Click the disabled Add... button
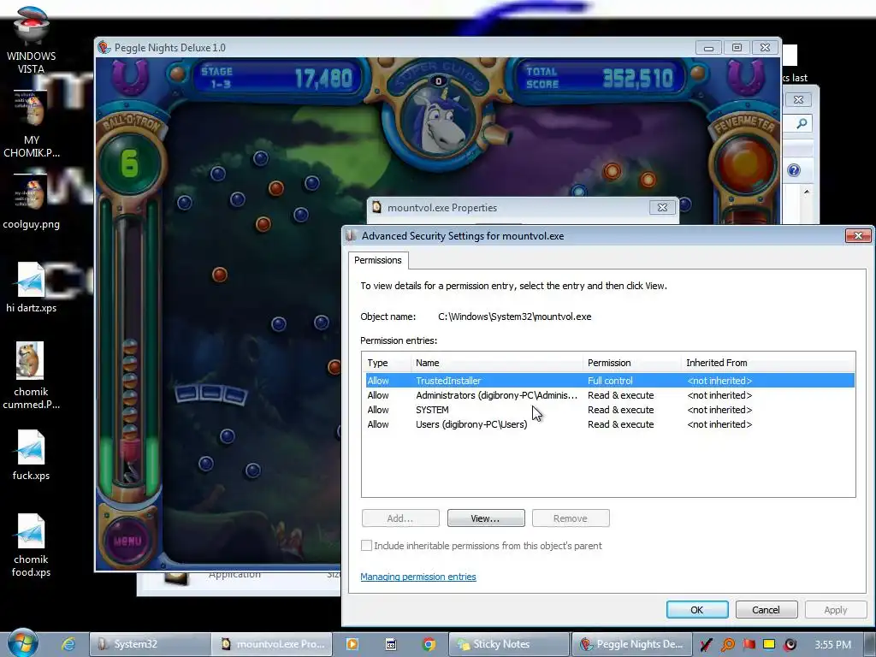876x657 pixels. 400,518
